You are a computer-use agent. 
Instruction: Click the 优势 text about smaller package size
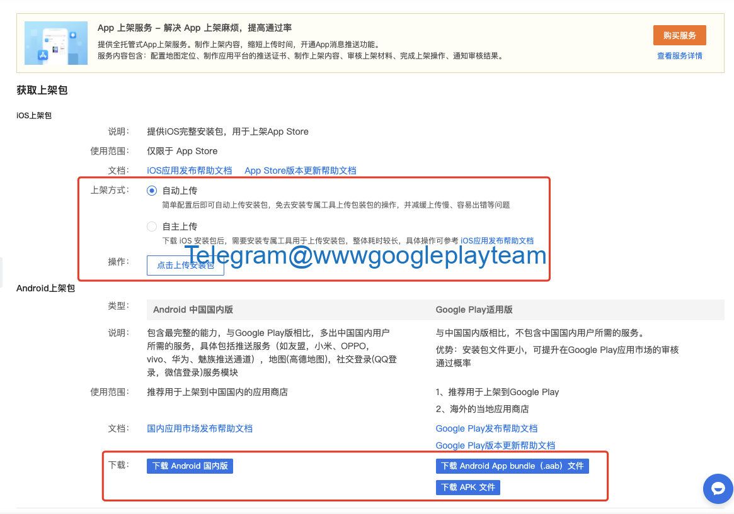point(557,357)
